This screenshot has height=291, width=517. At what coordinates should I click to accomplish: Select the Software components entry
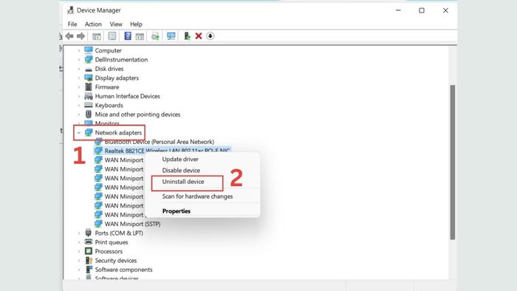pyautogui.click(x=123, y=270)
